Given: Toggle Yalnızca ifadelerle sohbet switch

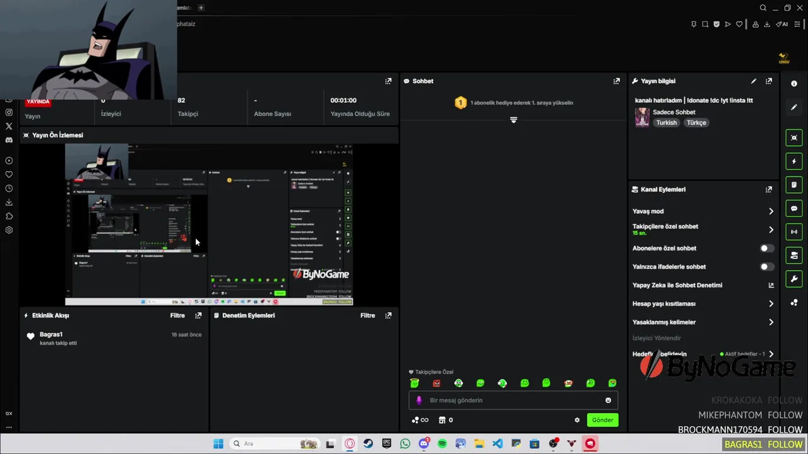Looking at the screenshot, I should 766,267.
